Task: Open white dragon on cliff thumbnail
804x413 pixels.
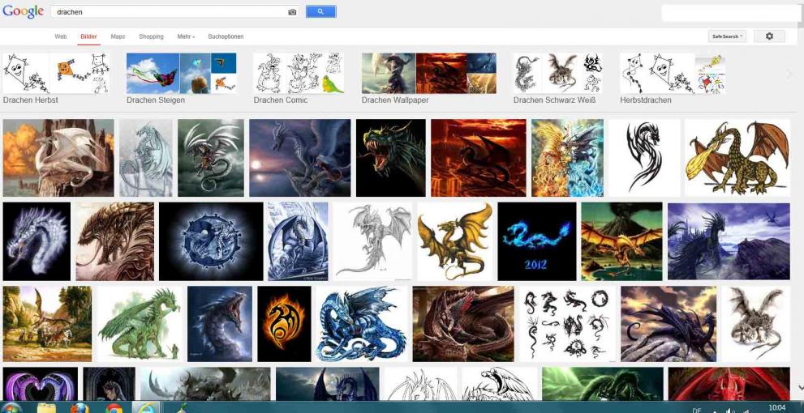Action: coord(58,158)
